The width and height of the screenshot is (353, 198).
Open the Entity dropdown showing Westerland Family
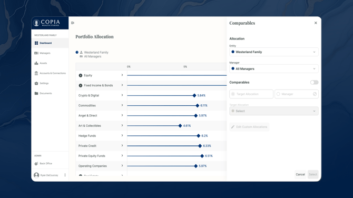pyautogui.click(x=274, y=52)
